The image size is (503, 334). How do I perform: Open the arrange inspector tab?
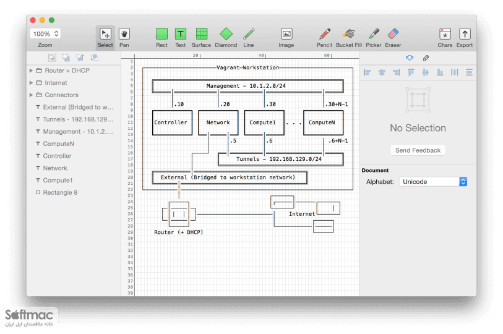pos(410,58)
